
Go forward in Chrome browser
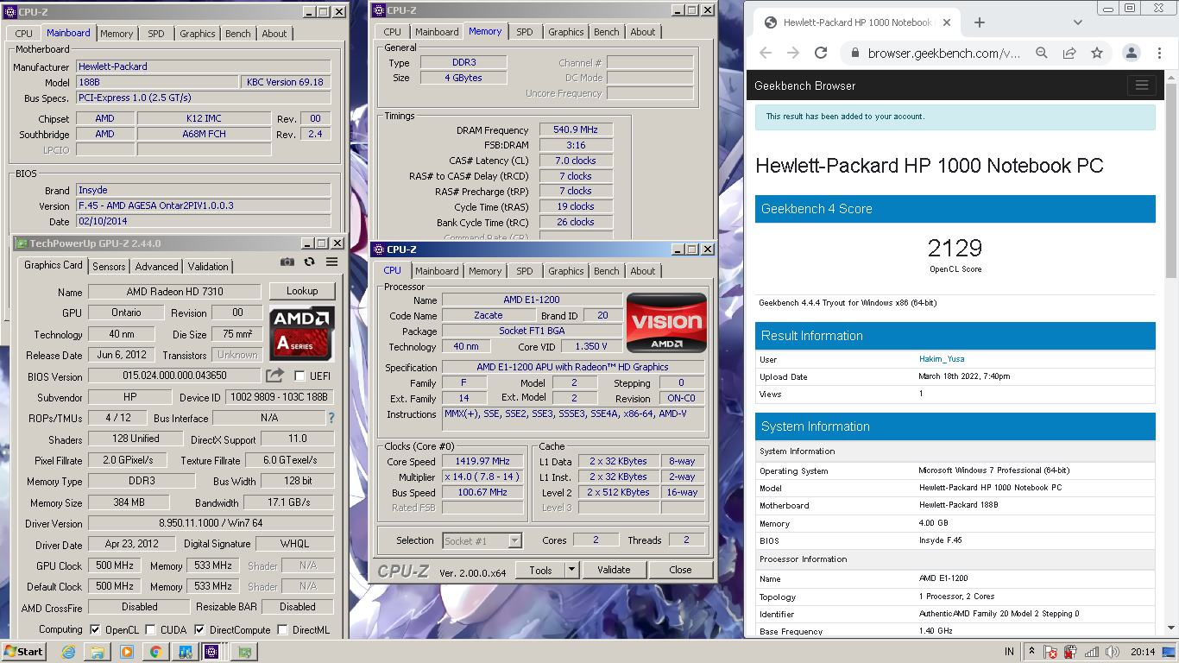point(793,53)
